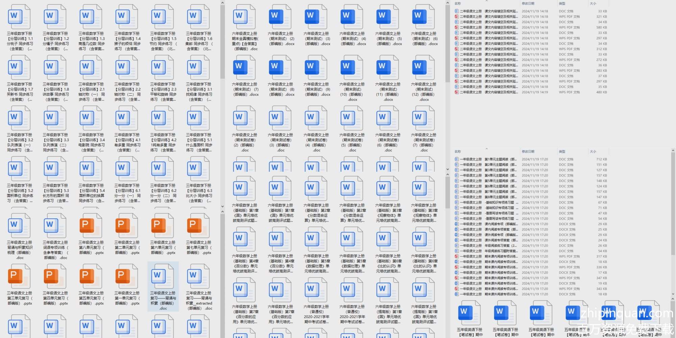Select 一年级语文上册 第8单元主题阅读 list row
Image resolution: width=676 pixels, height=338 pixels.
click(487, 197)
